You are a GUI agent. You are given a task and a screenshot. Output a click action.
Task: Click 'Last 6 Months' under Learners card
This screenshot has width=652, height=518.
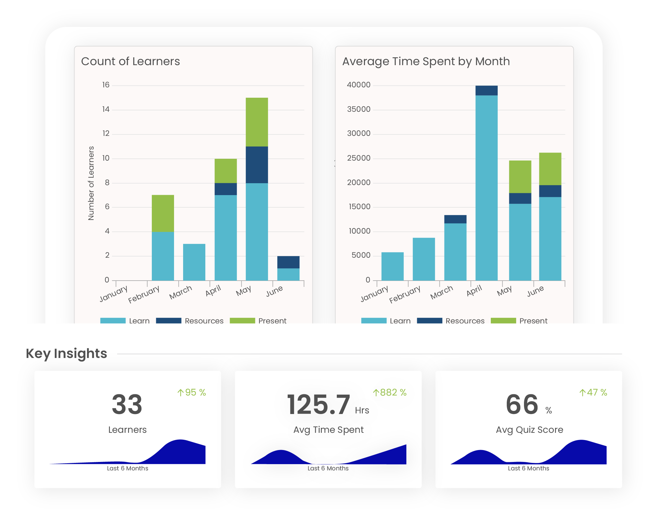(x=127, y=468)
